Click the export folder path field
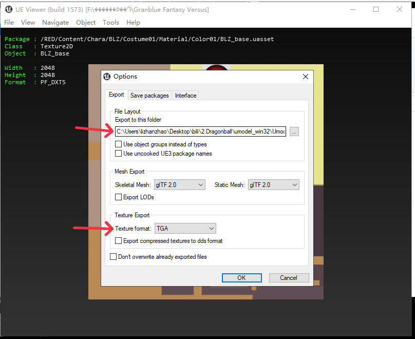Viewport: 415px width, 339px height. [201, 131]
